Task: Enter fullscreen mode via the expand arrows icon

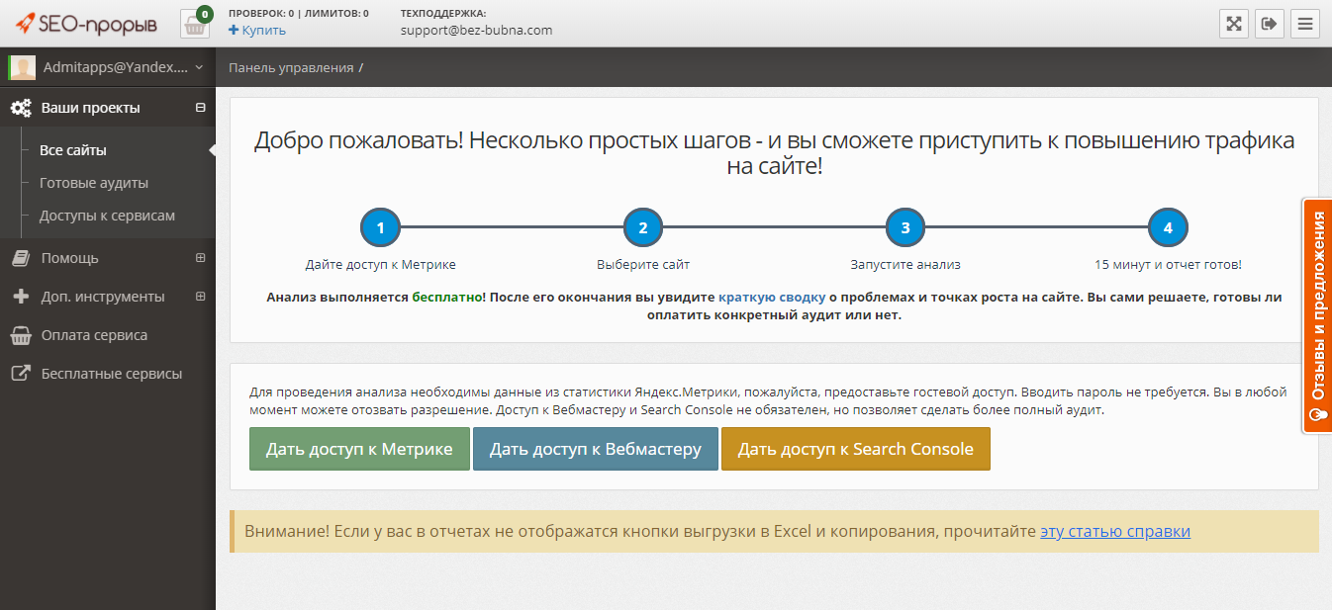Action: (x=1233, y=24)
